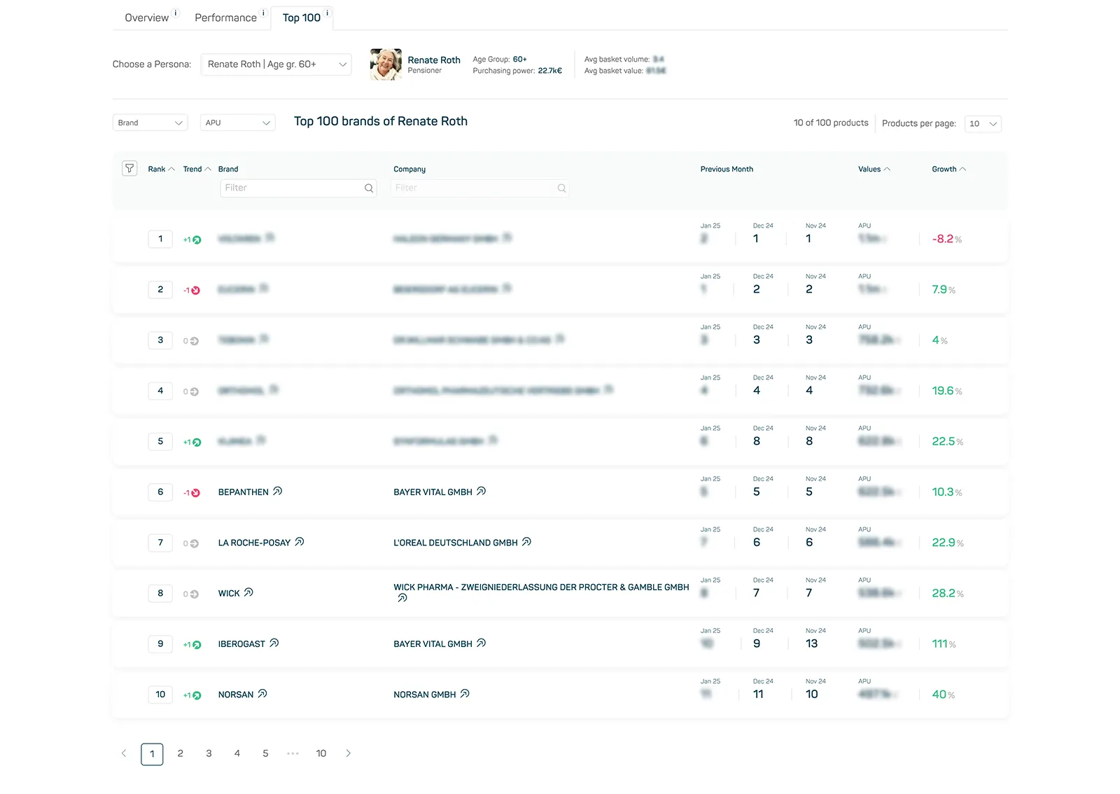The width and height of the screenshot is (1120, 794).
Task: Open Bayer Vital GmbH icon in Bepanthen row
Action: coord(482,492)
